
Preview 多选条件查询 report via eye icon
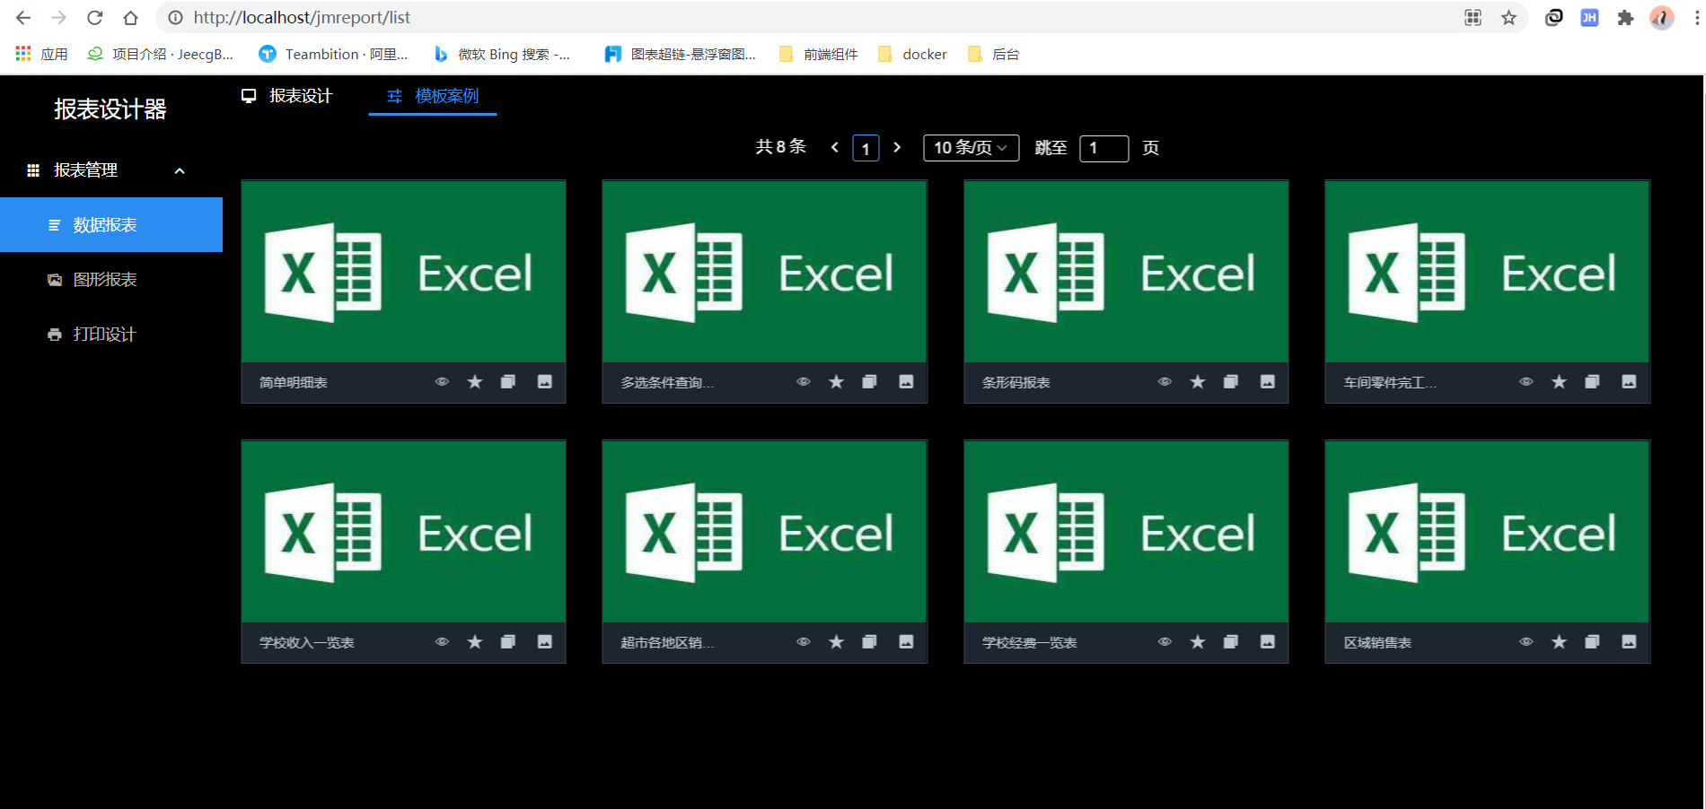[804, 382]
